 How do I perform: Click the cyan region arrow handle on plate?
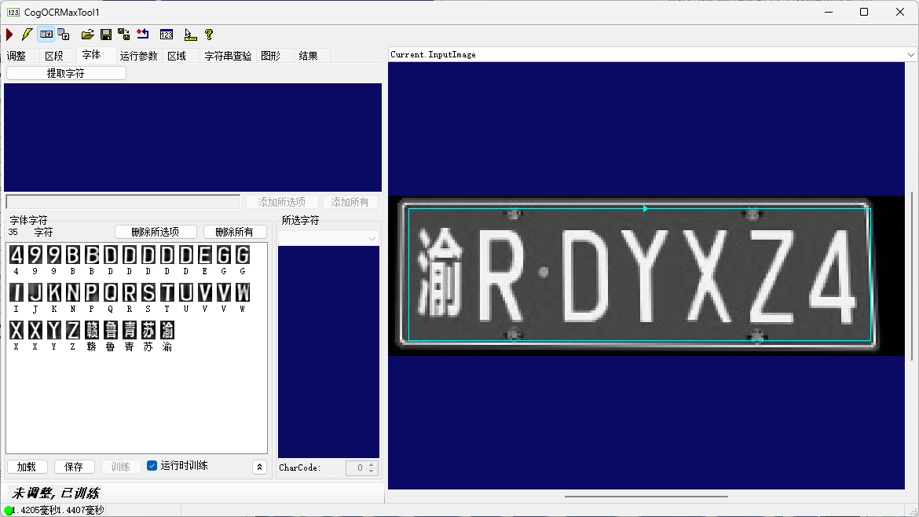[x=645, y=209]
